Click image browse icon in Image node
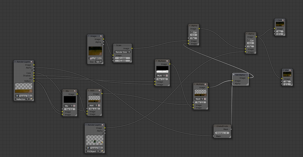The width and height of the screenshot is (303, 157). point(90,58)
